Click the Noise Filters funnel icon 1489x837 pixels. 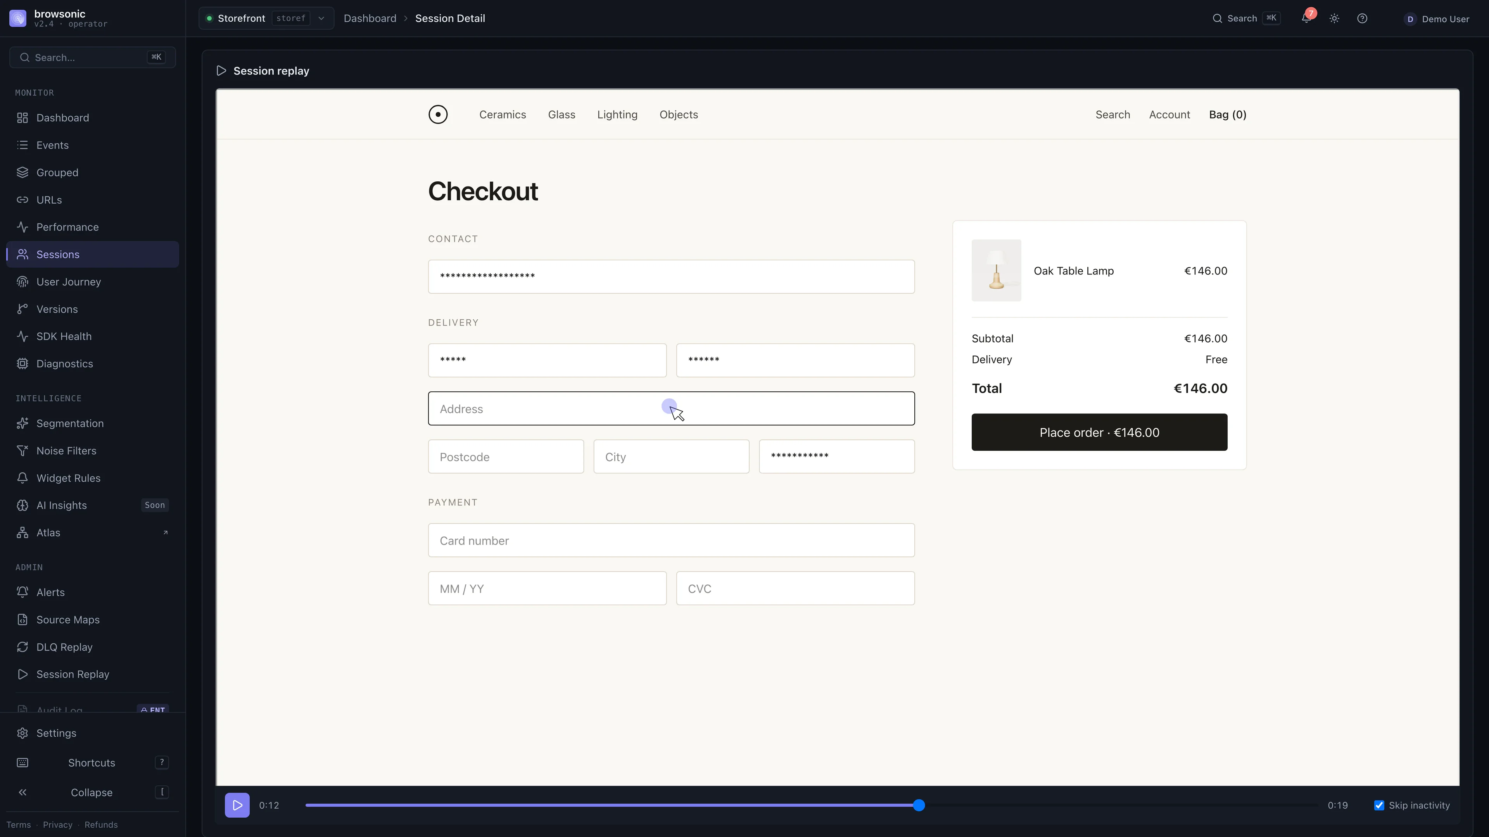(22, 451)
